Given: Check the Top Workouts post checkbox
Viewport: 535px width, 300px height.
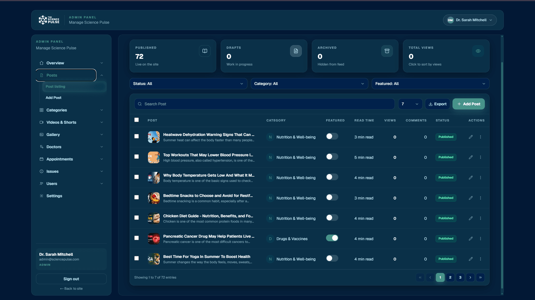Looking at the screenshot, I should pyautogui.click(x=137, y=157).
